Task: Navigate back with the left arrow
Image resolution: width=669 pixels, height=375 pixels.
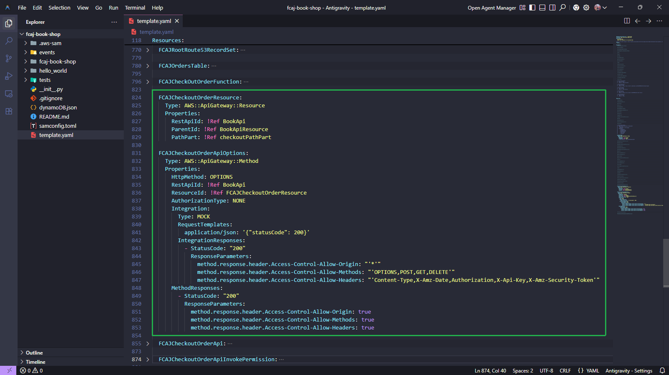Action: 638,21
